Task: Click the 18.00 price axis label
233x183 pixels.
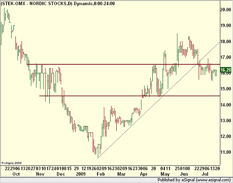Action: click(226, 42)
